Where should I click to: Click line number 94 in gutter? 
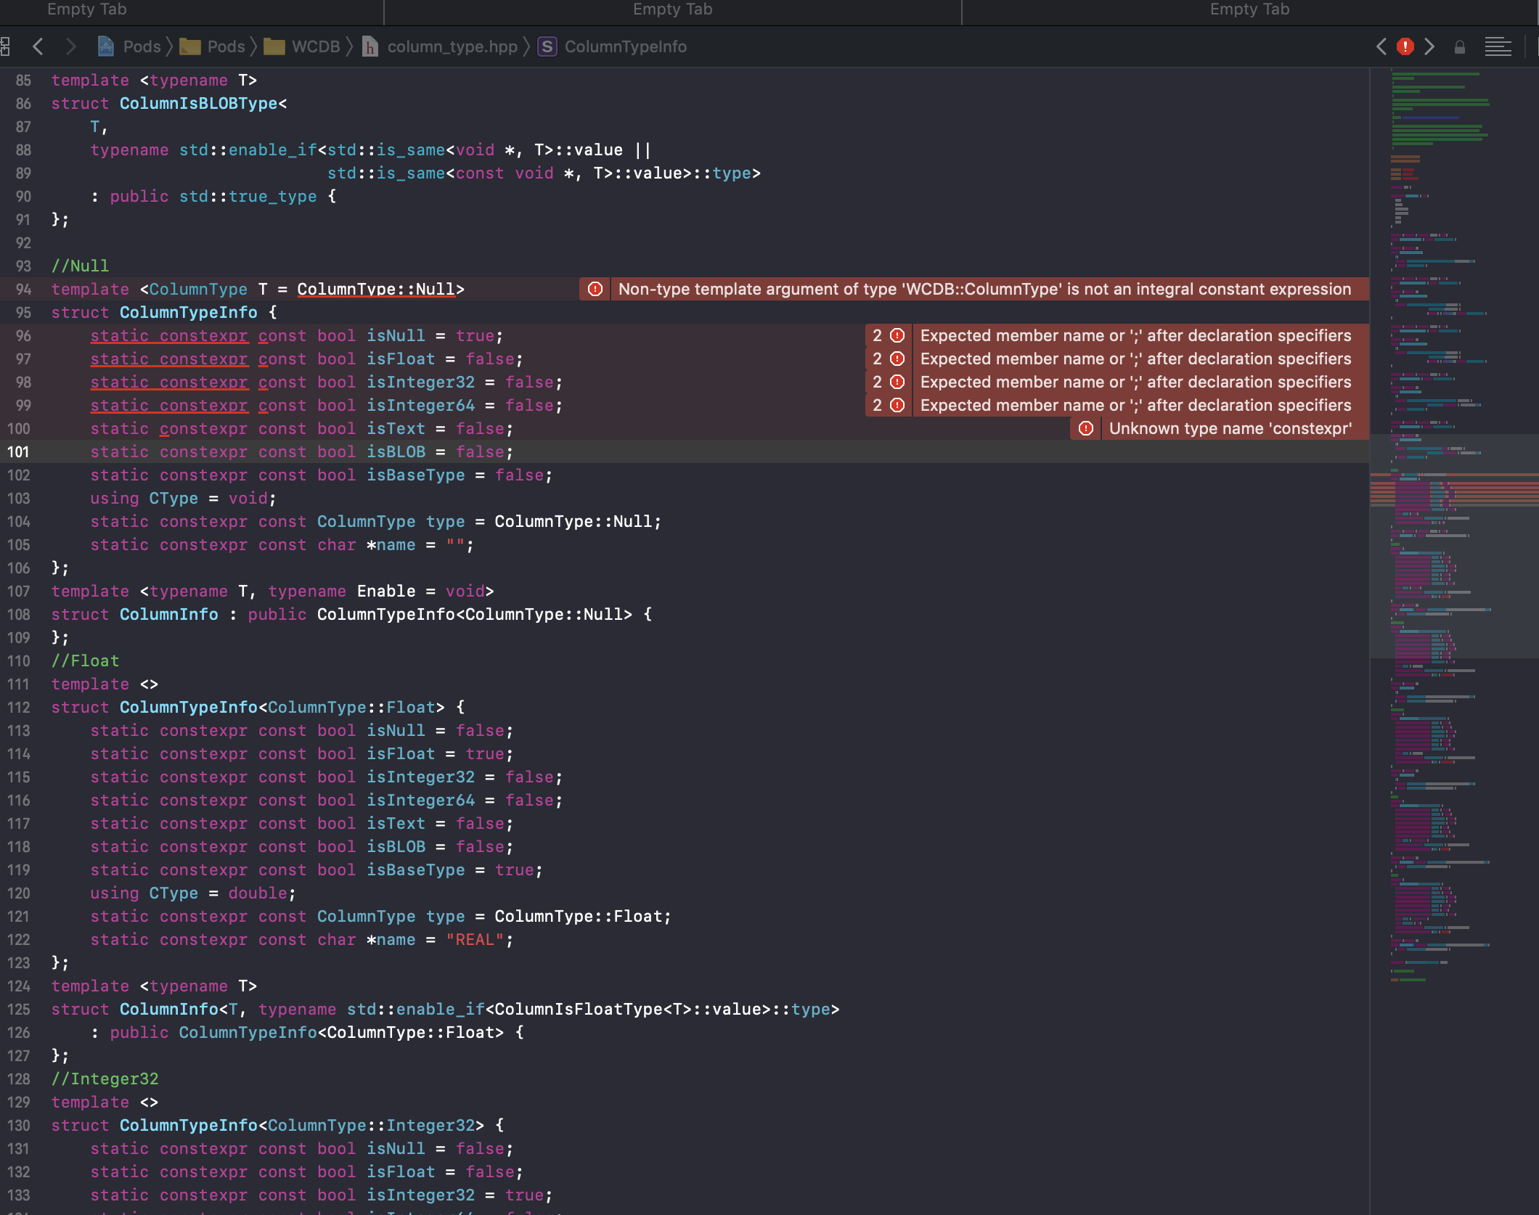point(23,289)
